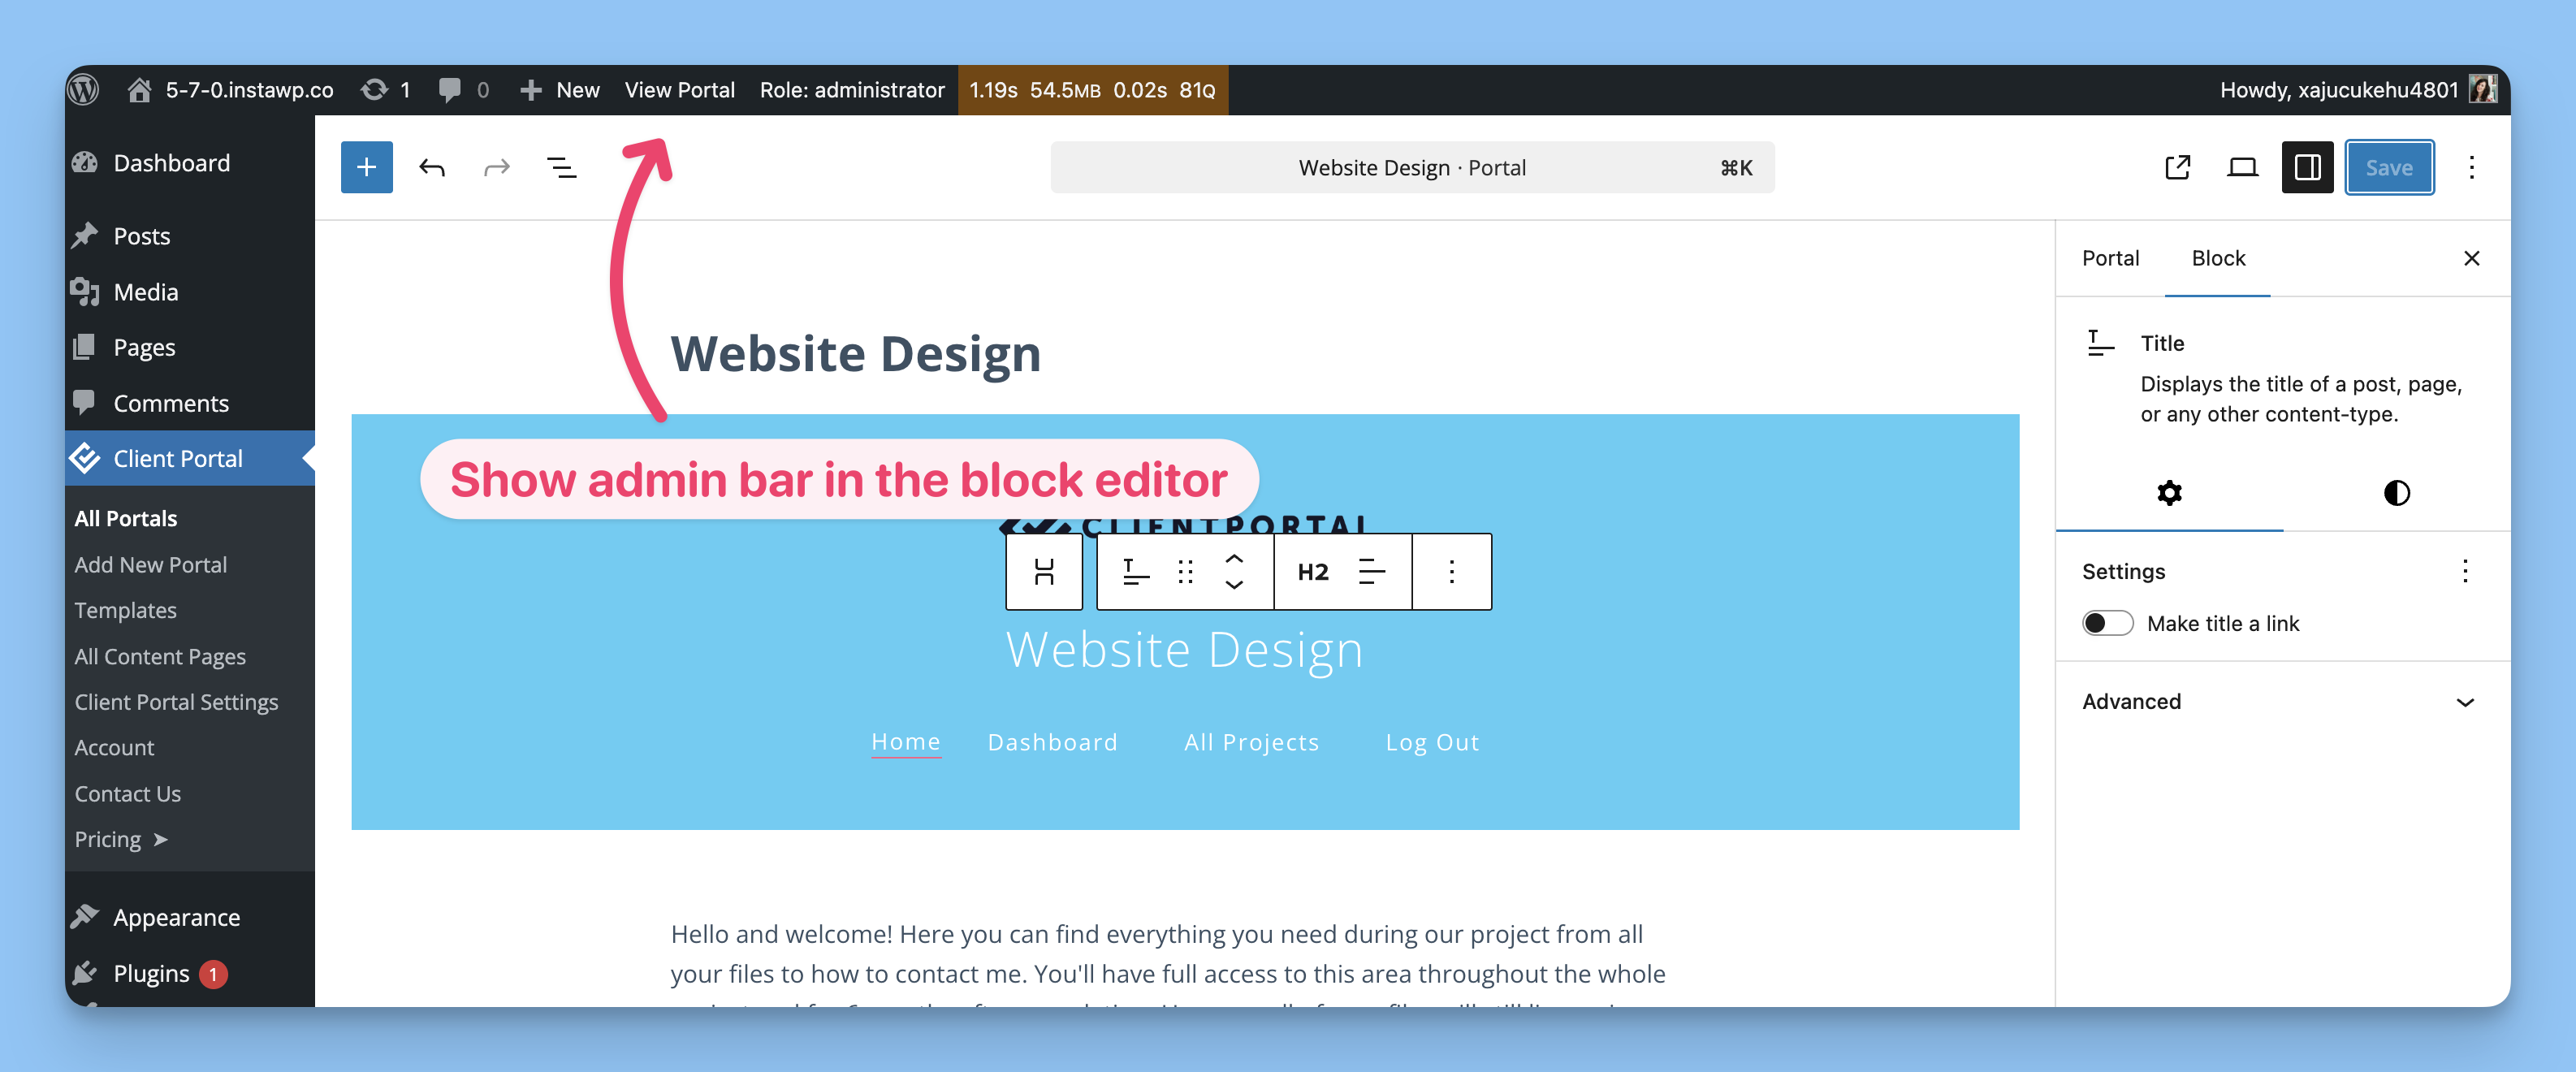Toggle the block inserter plus button
The height and width of the screenshot is (1072, 2576).
pyautogui.click(x=367, y=167)
